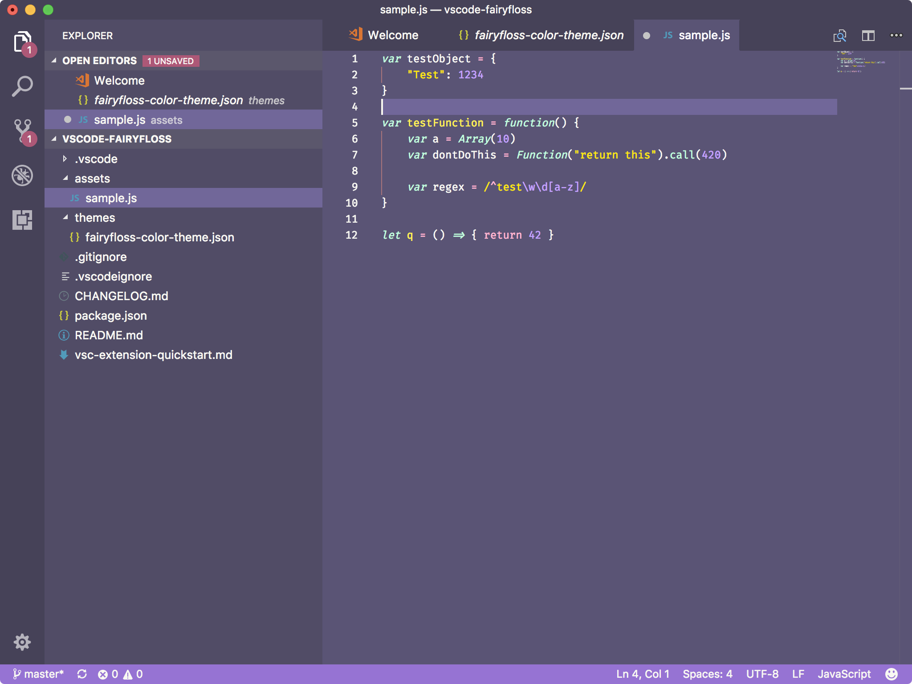
Task: Click the unsaved dot on sample.js tab
Action: tap(647, 34)
